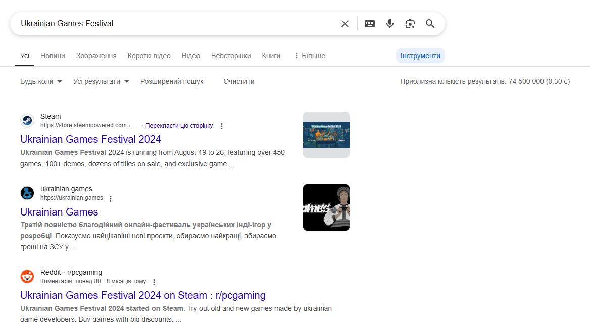The height and width of the screenshot is (322, 590).
Task: Open the three-dot menu for ukrainian.games result
Action: point(111,199)
